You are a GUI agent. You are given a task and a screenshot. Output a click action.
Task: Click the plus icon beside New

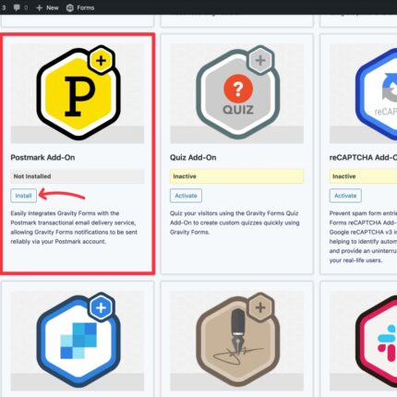click(40, 7)
